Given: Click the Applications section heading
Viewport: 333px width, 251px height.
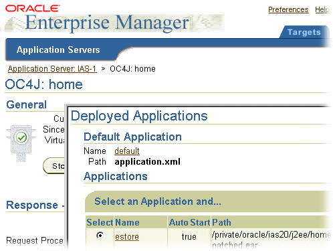Looking at the screenshot, I should pos(116,176).
